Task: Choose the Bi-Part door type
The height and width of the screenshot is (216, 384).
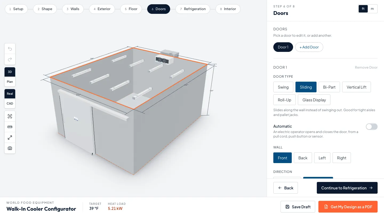Action: [x=329, y=87]
